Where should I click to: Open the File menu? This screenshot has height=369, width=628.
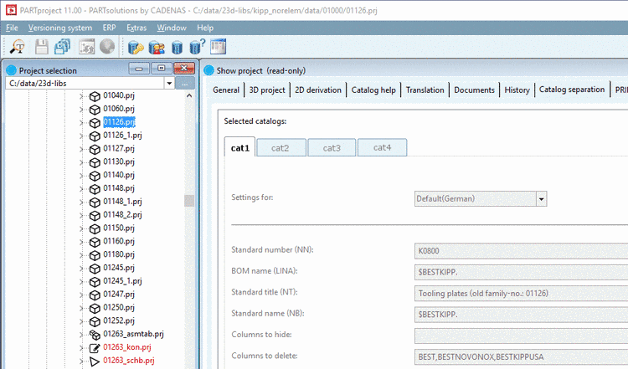point(12,28)
